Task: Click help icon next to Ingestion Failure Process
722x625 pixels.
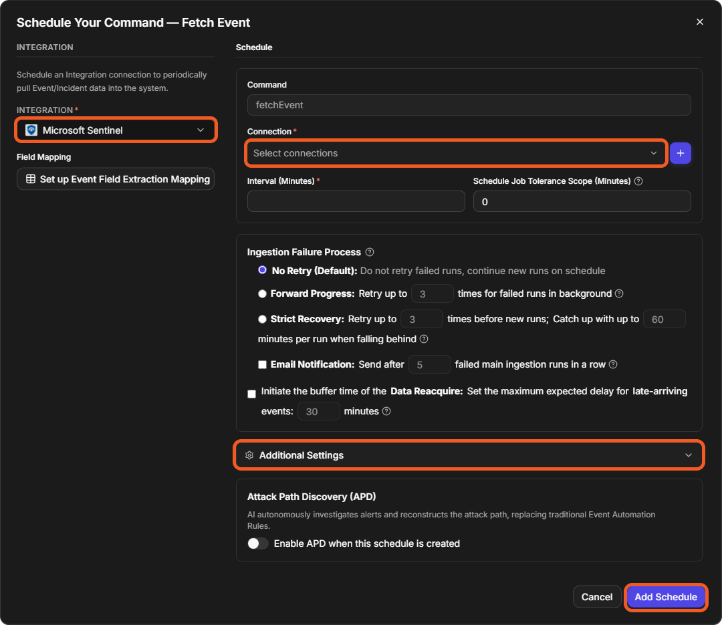Action: [369, 252]
